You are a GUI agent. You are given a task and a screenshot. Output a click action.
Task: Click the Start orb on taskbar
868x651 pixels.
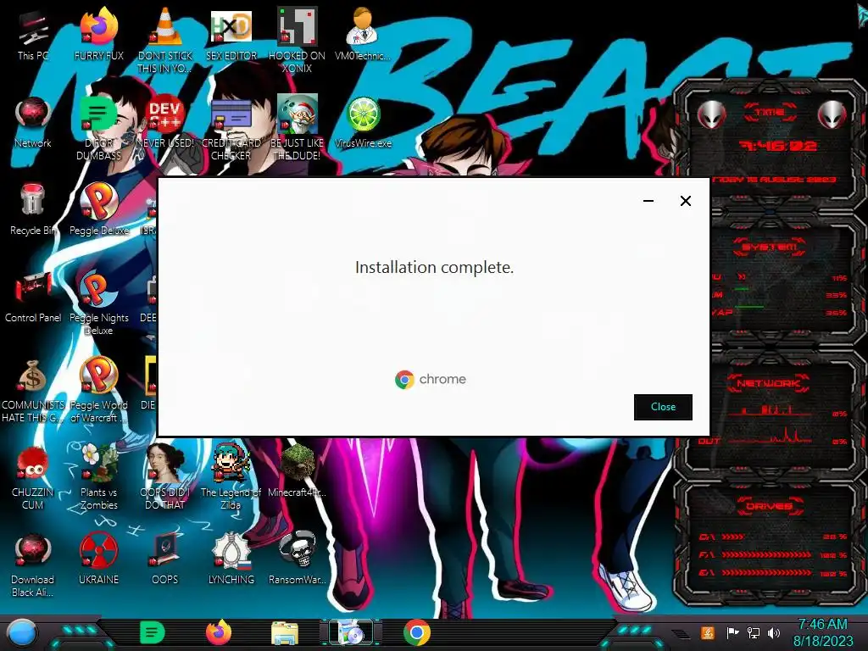(x=21, y=632)
